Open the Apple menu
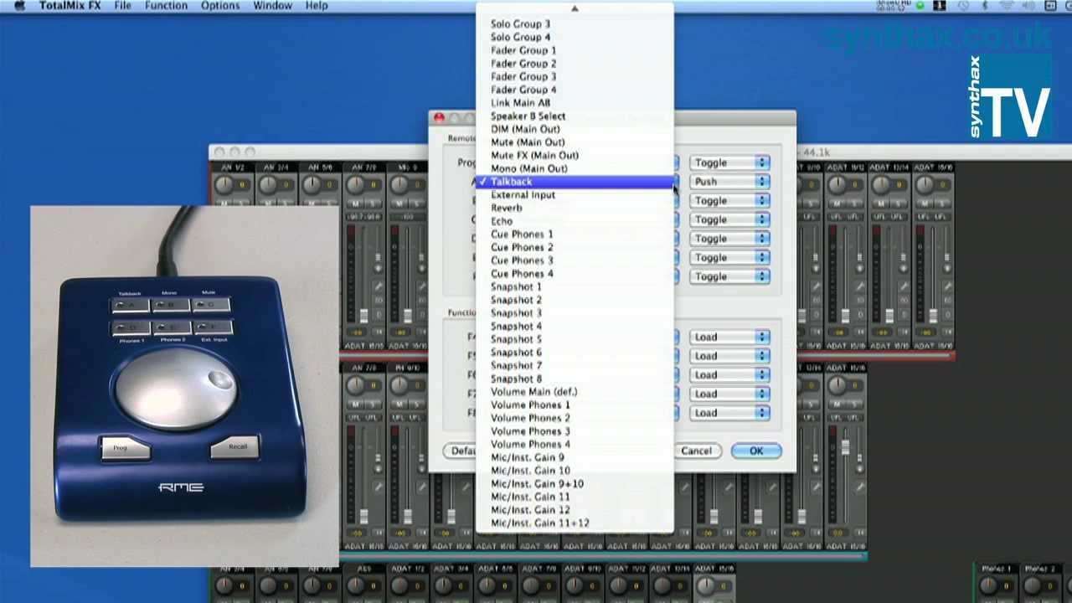Image resolution: width=1072 pixels, height=603 pixels. [20, 6]
